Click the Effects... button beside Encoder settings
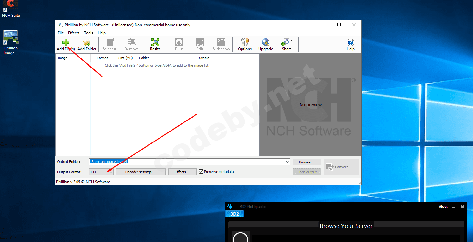This screenshot has width=473, height=242. [x=182, y=172]
